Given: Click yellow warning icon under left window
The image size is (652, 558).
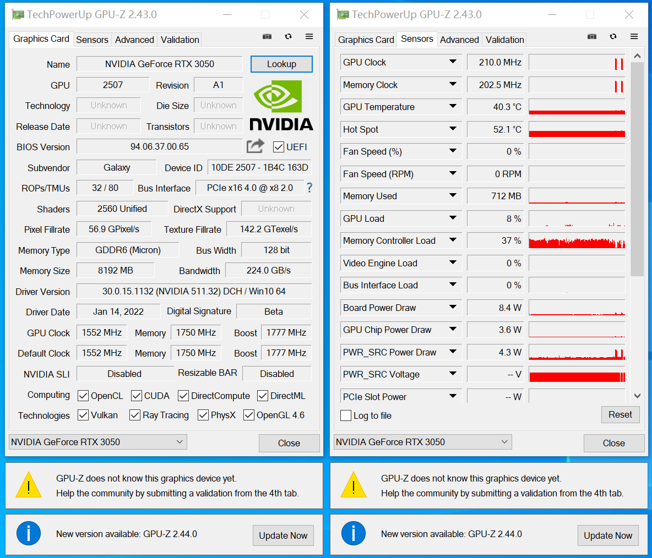Looking at the screenshot, I should [29, 485].
